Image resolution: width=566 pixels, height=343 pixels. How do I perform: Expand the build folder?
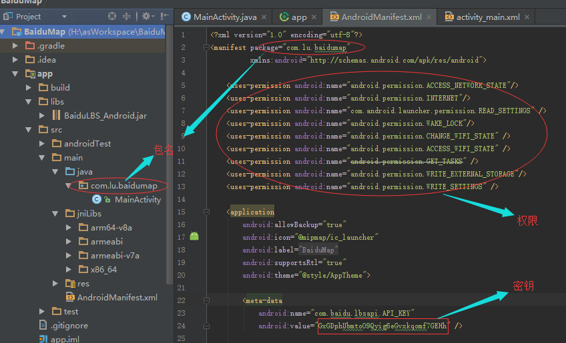click(x=29, y=87)
